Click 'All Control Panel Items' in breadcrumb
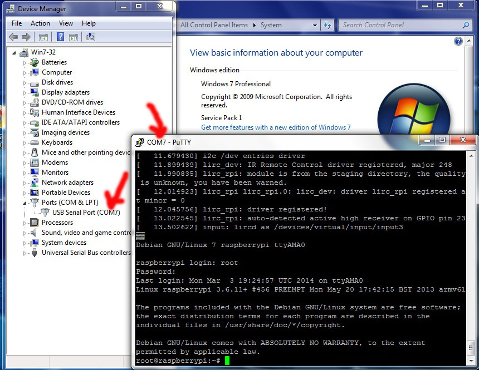This screenshot has height=370, width=479. coord(214,25)
